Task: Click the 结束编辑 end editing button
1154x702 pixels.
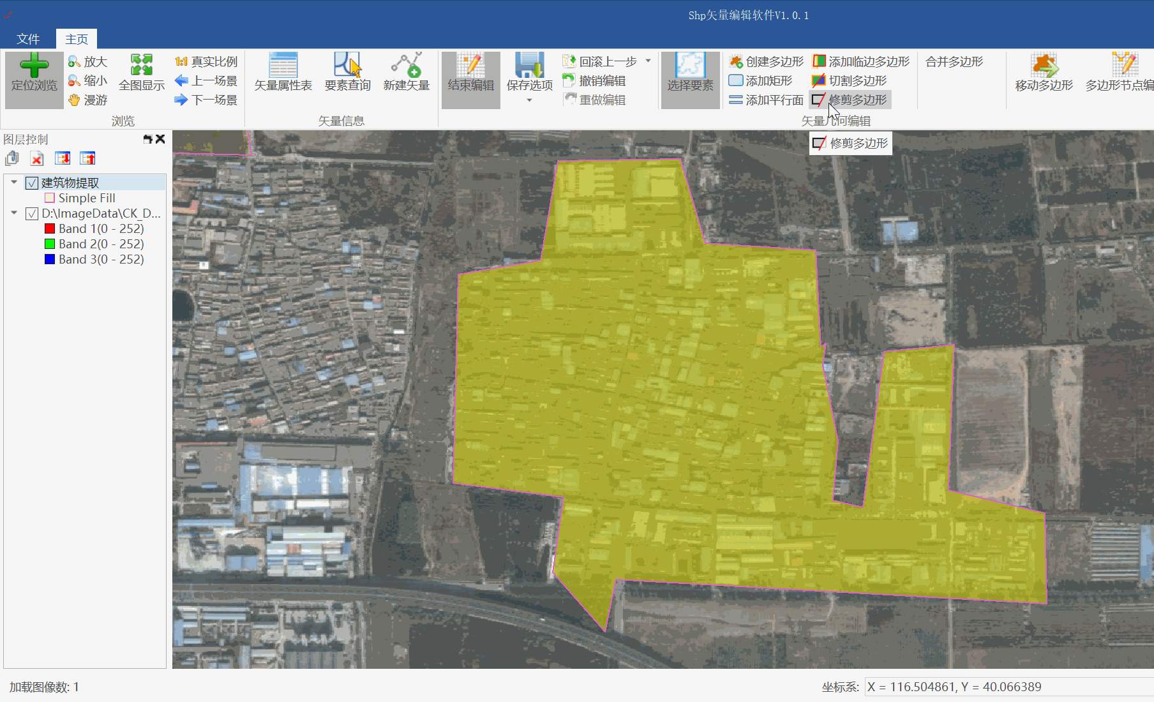Action: [x=471, y=80]
